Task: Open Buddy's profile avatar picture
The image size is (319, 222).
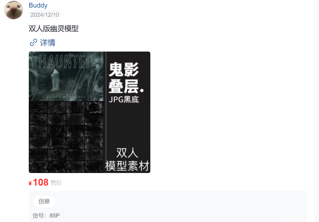Action: click(14, 10)
